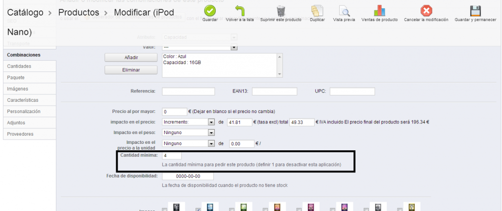Open the impacto en el precio dropdown
502x211 pixels.
click(212, 122)
